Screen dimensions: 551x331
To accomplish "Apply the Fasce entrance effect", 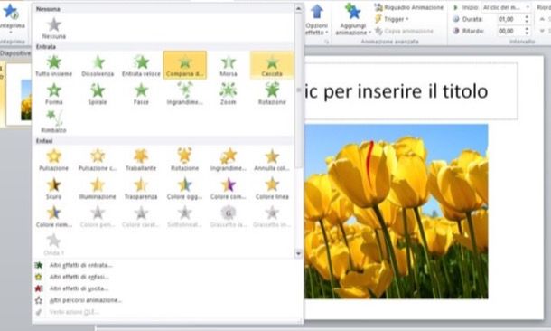I will [x=141, y=93].
